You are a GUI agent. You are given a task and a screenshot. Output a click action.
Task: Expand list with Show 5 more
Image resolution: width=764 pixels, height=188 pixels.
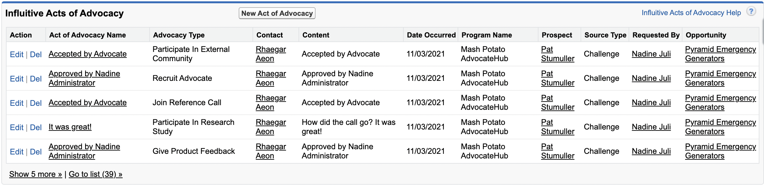click(x=36, y=174)
